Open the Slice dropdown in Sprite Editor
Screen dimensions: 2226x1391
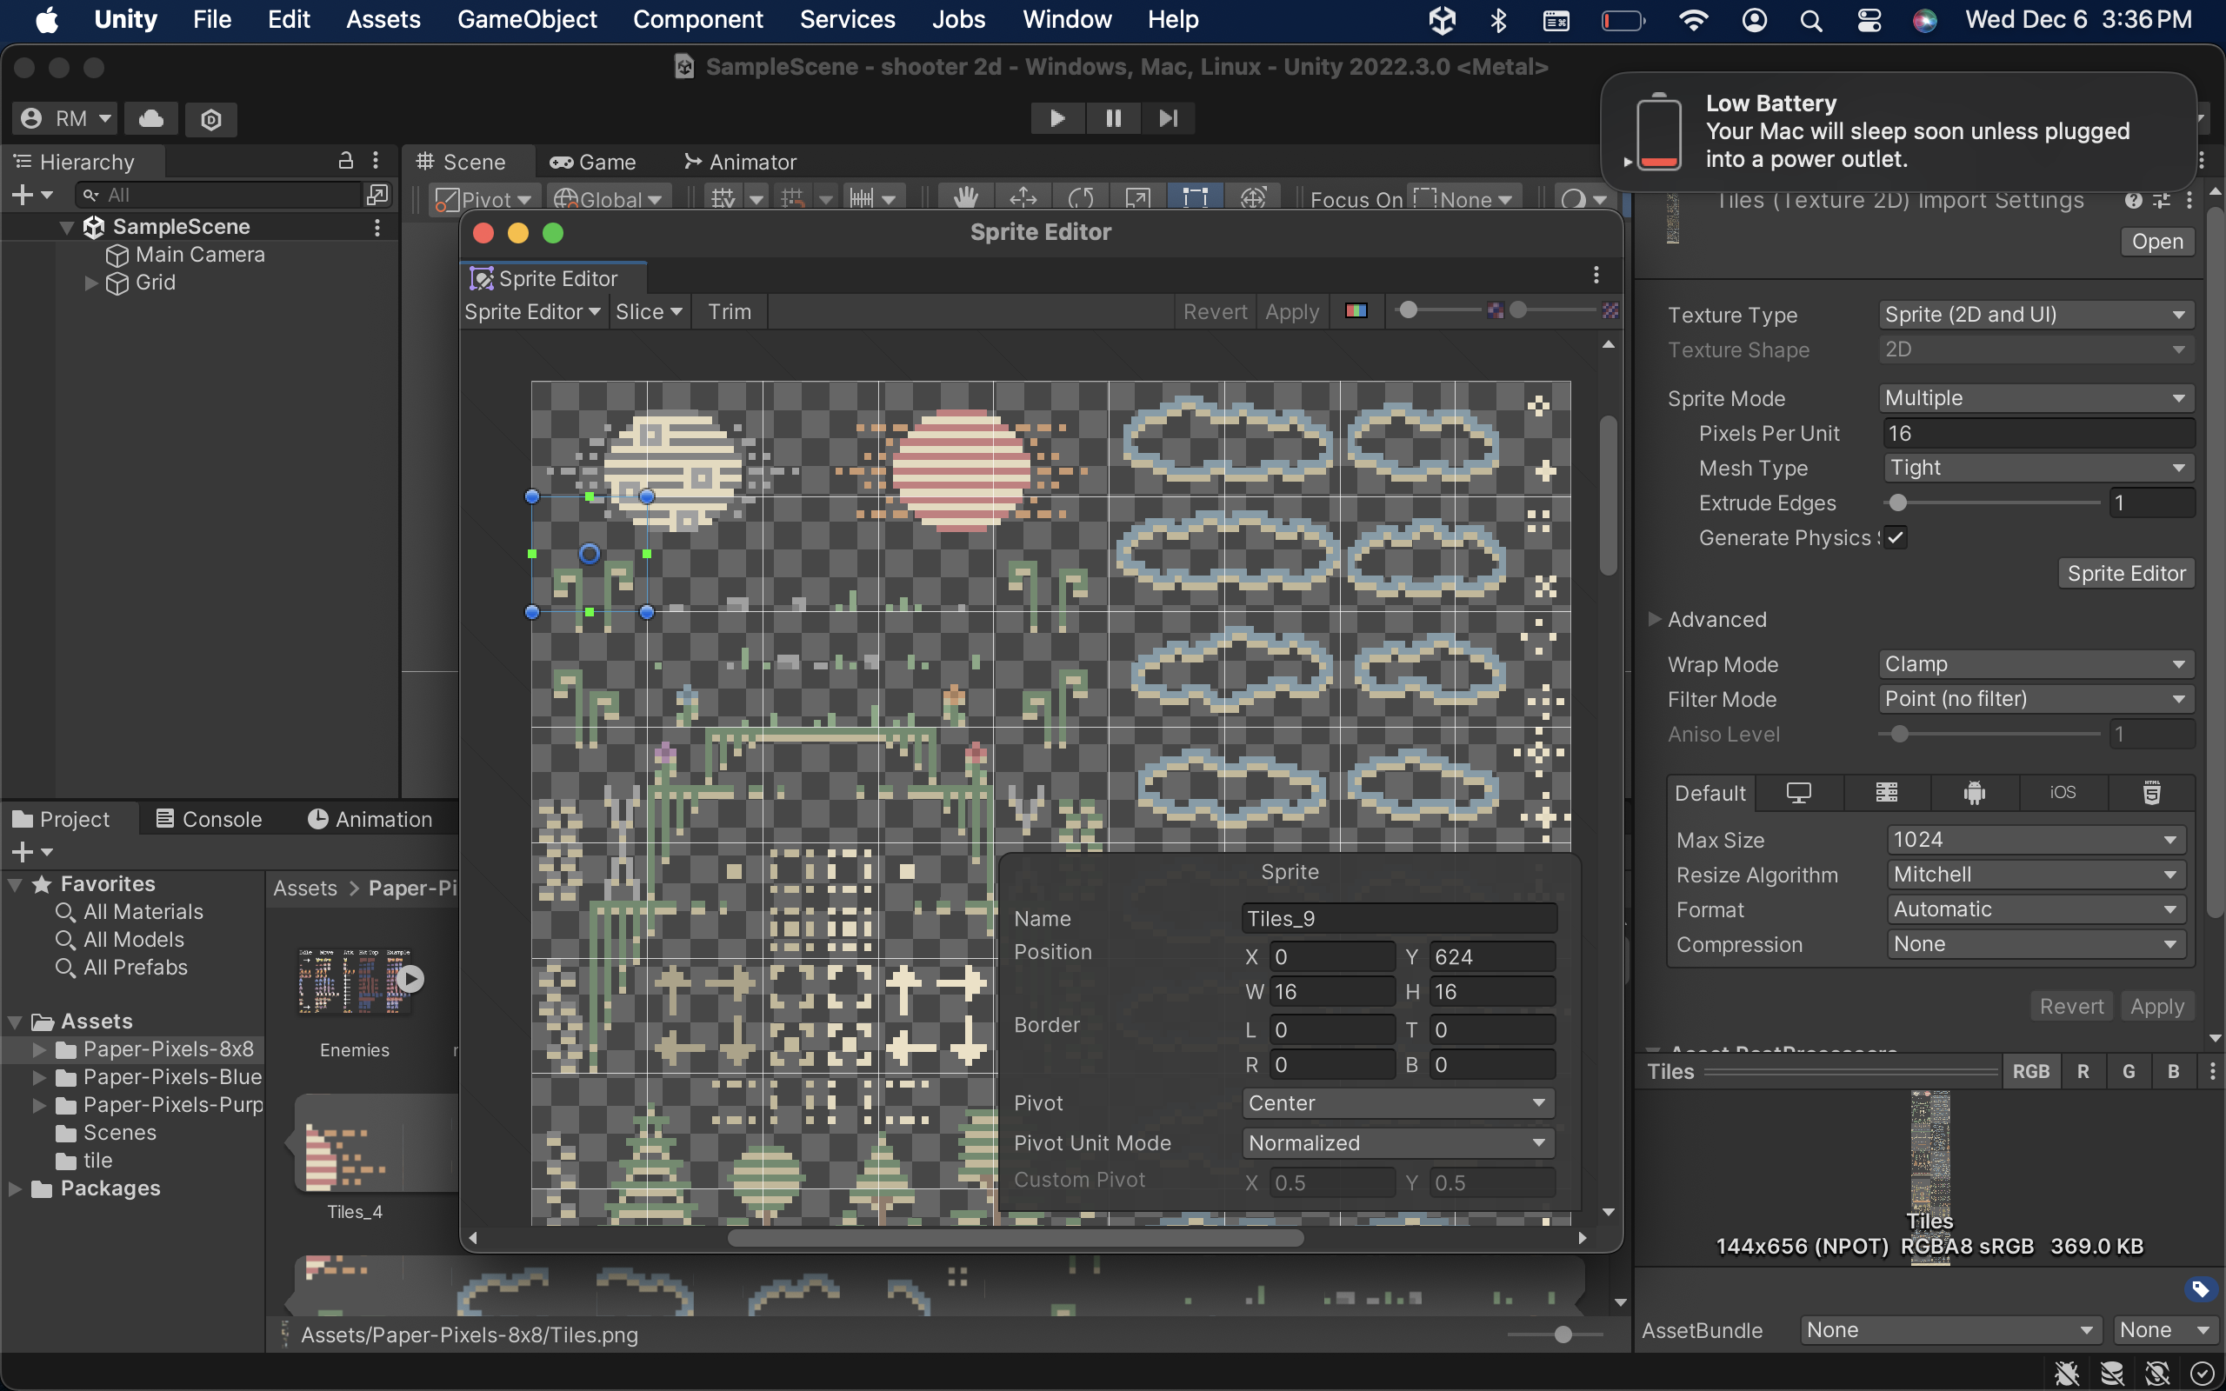649,312
